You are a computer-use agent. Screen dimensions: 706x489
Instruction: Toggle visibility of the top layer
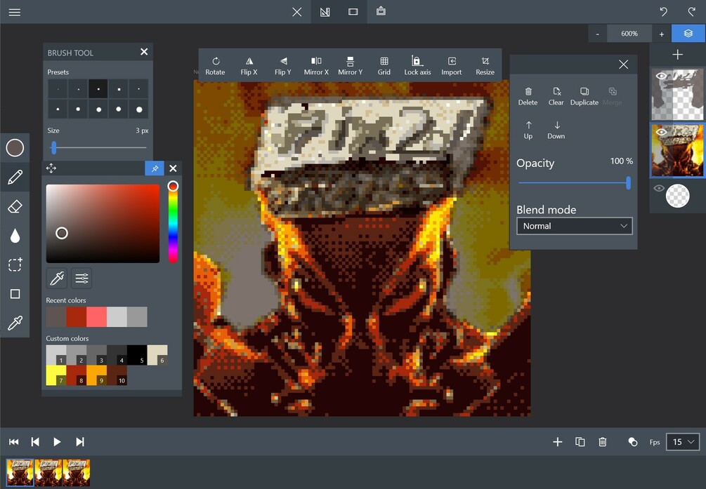coord(662,76)
